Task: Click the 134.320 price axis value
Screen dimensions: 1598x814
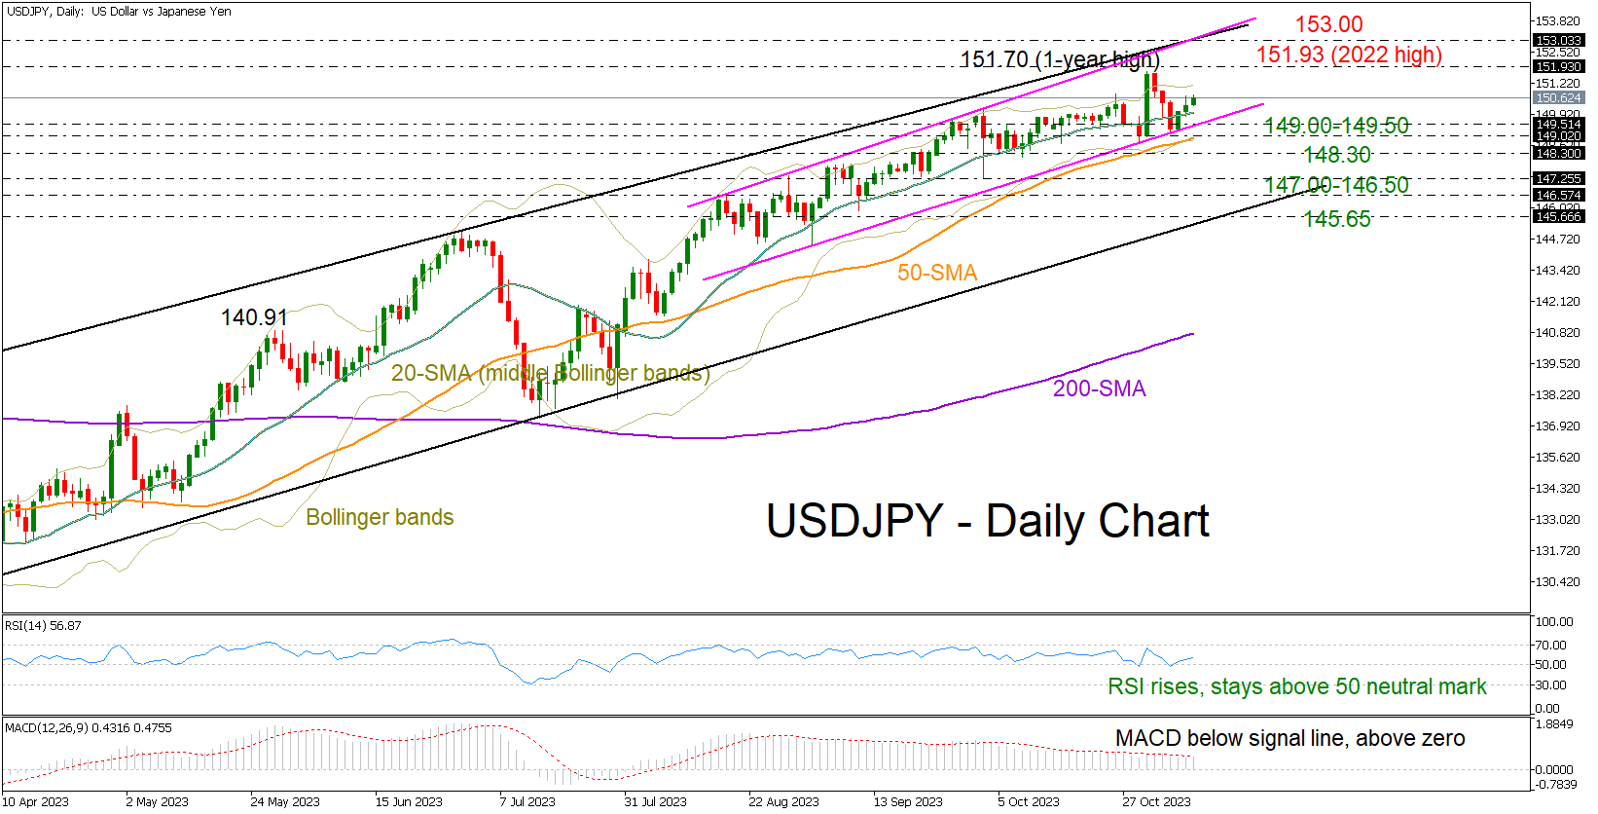Action: pos(1558,489)
